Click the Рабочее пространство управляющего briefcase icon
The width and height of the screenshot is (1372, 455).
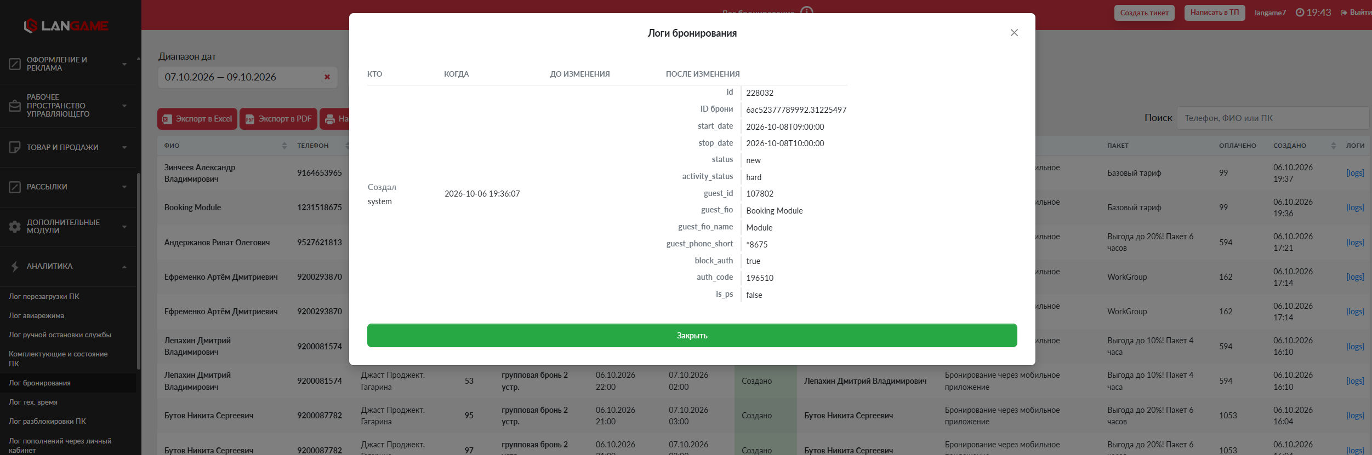pos(15,106)
